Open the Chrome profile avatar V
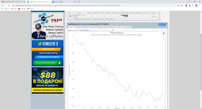This screenshot has width=202, height=109. 196,5
